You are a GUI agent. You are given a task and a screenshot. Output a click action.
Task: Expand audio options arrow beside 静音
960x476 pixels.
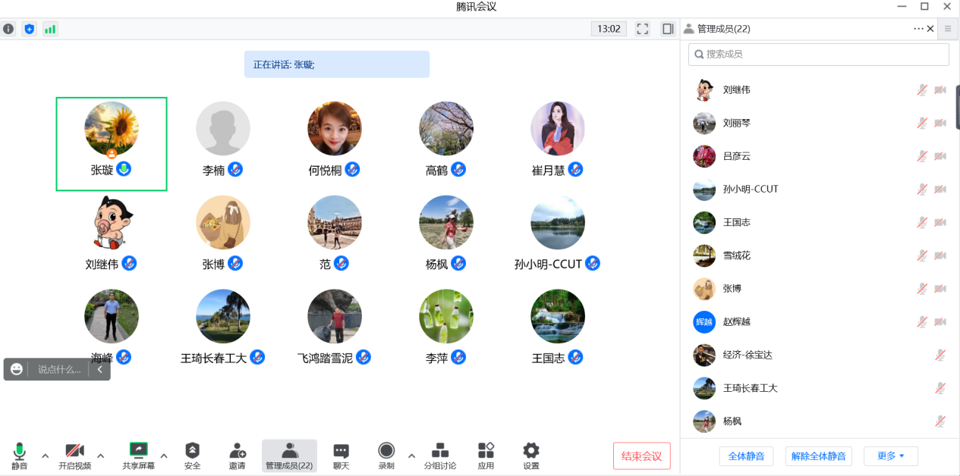tap(45, 456)
